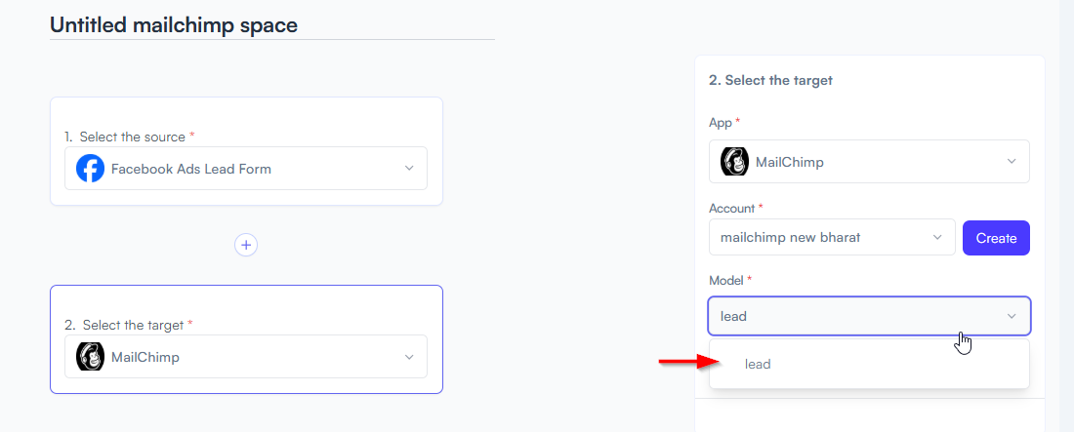
Task: Click the plus icon to add a step
Action: (246, 245)
